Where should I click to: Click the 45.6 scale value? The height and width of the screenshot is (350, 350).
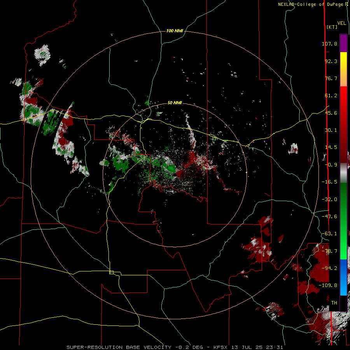pyautogui.click(x=331, y=113)
